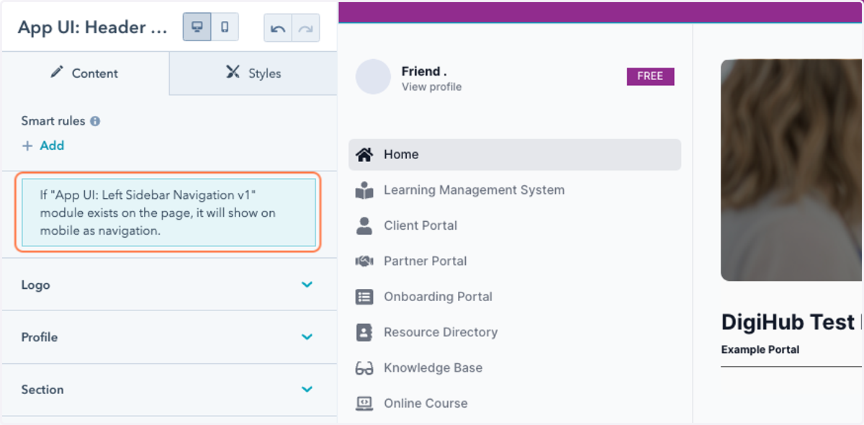
Task: Open the Content tab
Action: click(85, 73)
